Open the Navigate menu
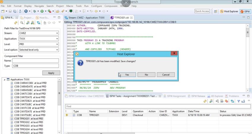252x134 pixels. click(39, 6)
